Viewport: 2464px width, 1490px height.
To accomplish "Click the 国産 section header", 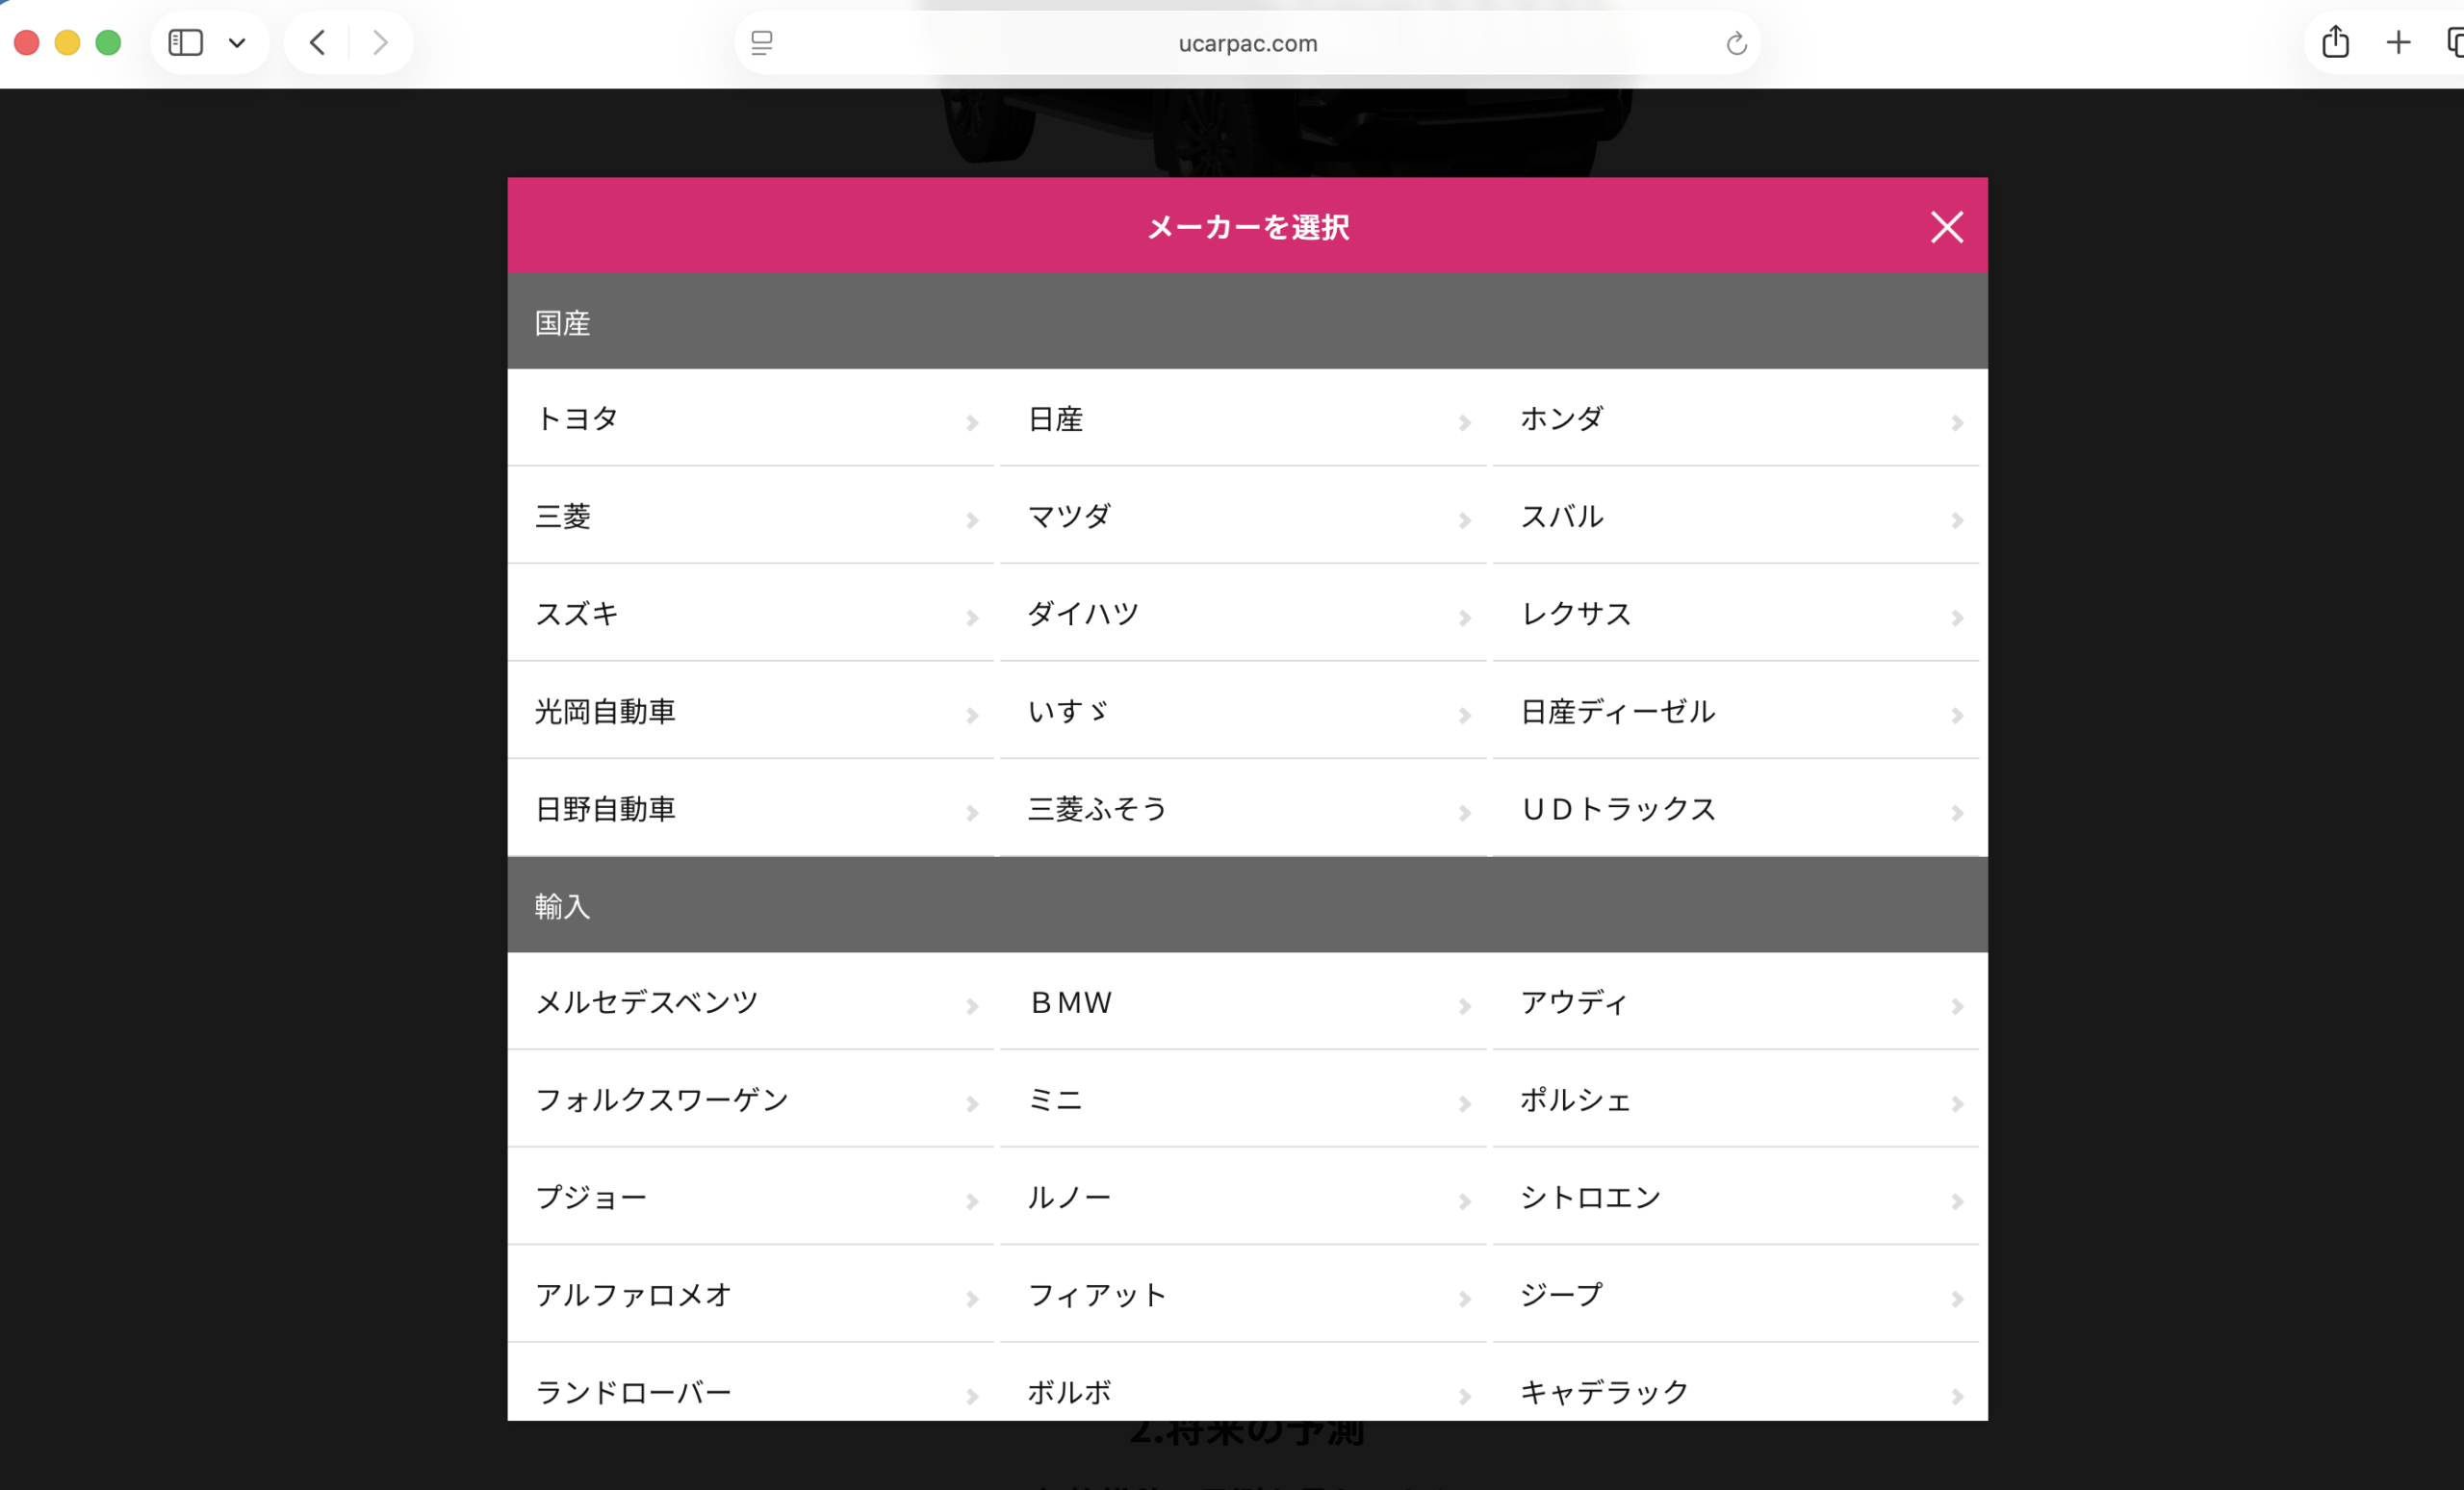I will [1247, 323].
